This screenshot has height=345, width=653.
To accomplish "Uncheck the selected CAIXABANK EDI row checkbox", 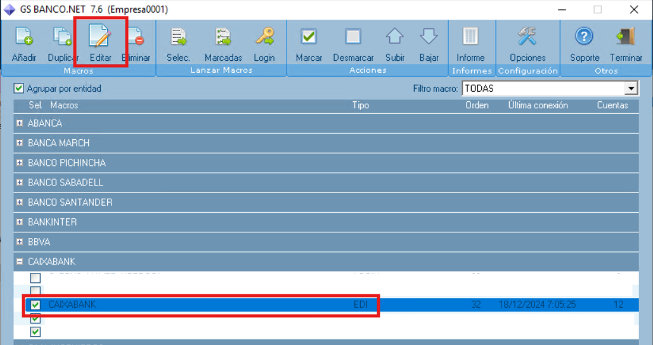I will tap(36, 304).
